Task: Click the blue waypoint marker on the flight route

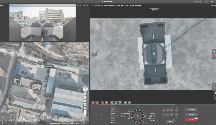Action: [x=76, y=65]
